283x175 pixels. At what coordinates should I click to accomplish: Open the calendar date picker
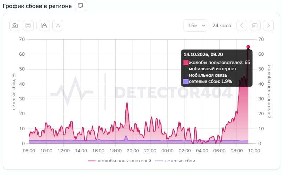[x=255, y=25]
